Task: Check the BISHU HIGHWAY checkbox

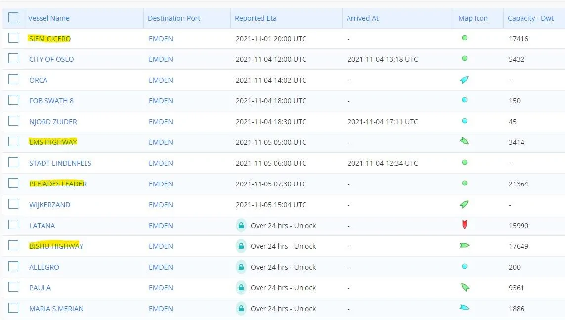Action: (13, 245)
